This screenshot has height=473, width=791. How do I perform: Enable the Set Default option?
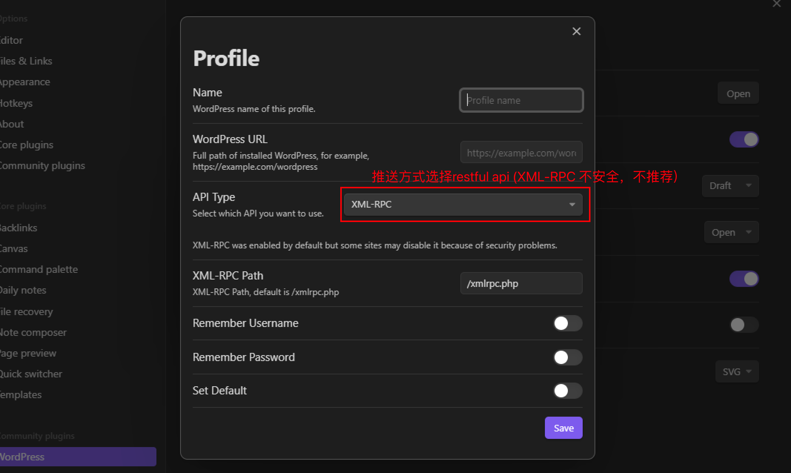click(567, 391)
